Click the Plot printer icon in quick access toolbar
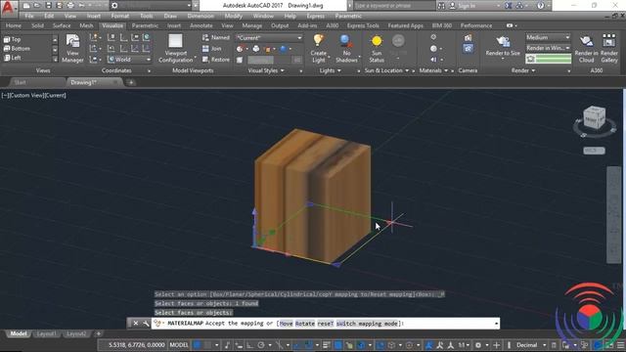 point(70,6)
